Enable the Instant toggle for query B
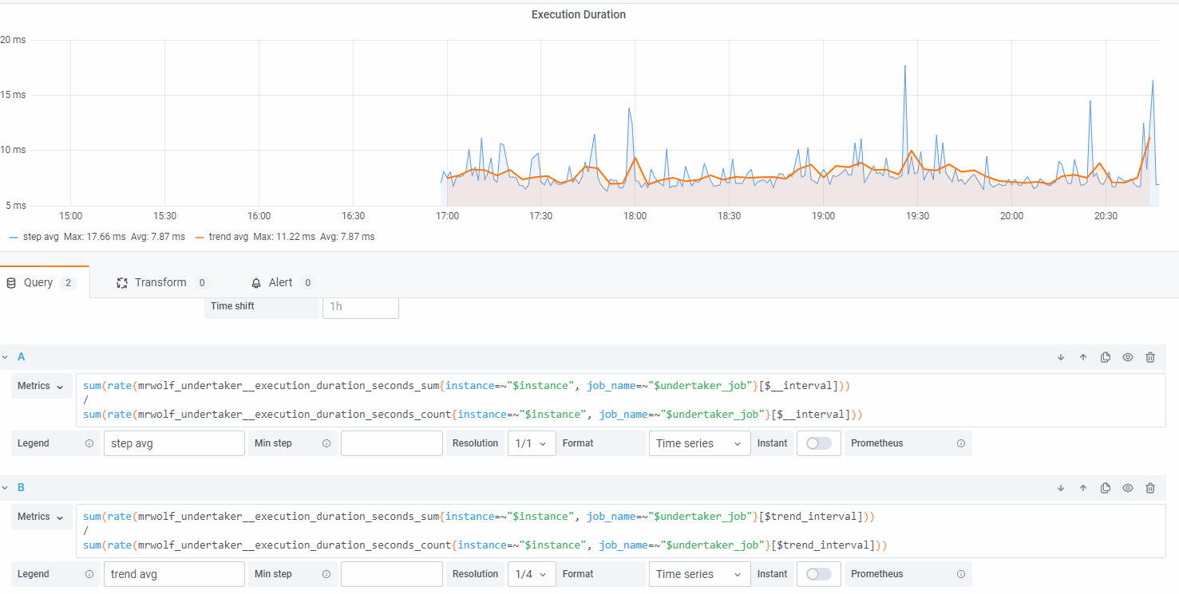The image size is (1179, 594). (818, 573)
